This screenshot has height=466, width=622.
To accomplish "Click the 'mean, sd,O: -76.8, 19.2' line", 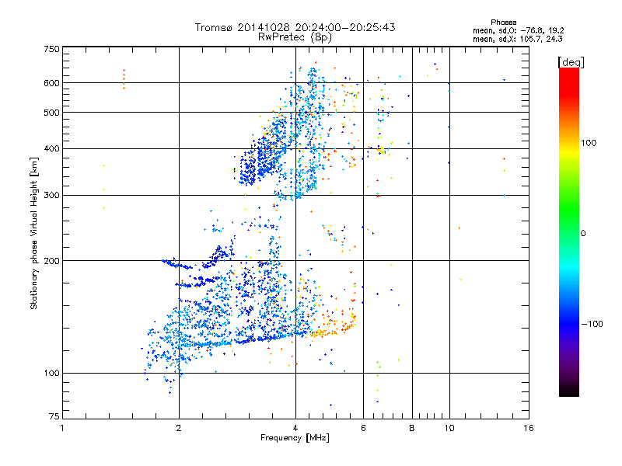I will tap(518, 30).
